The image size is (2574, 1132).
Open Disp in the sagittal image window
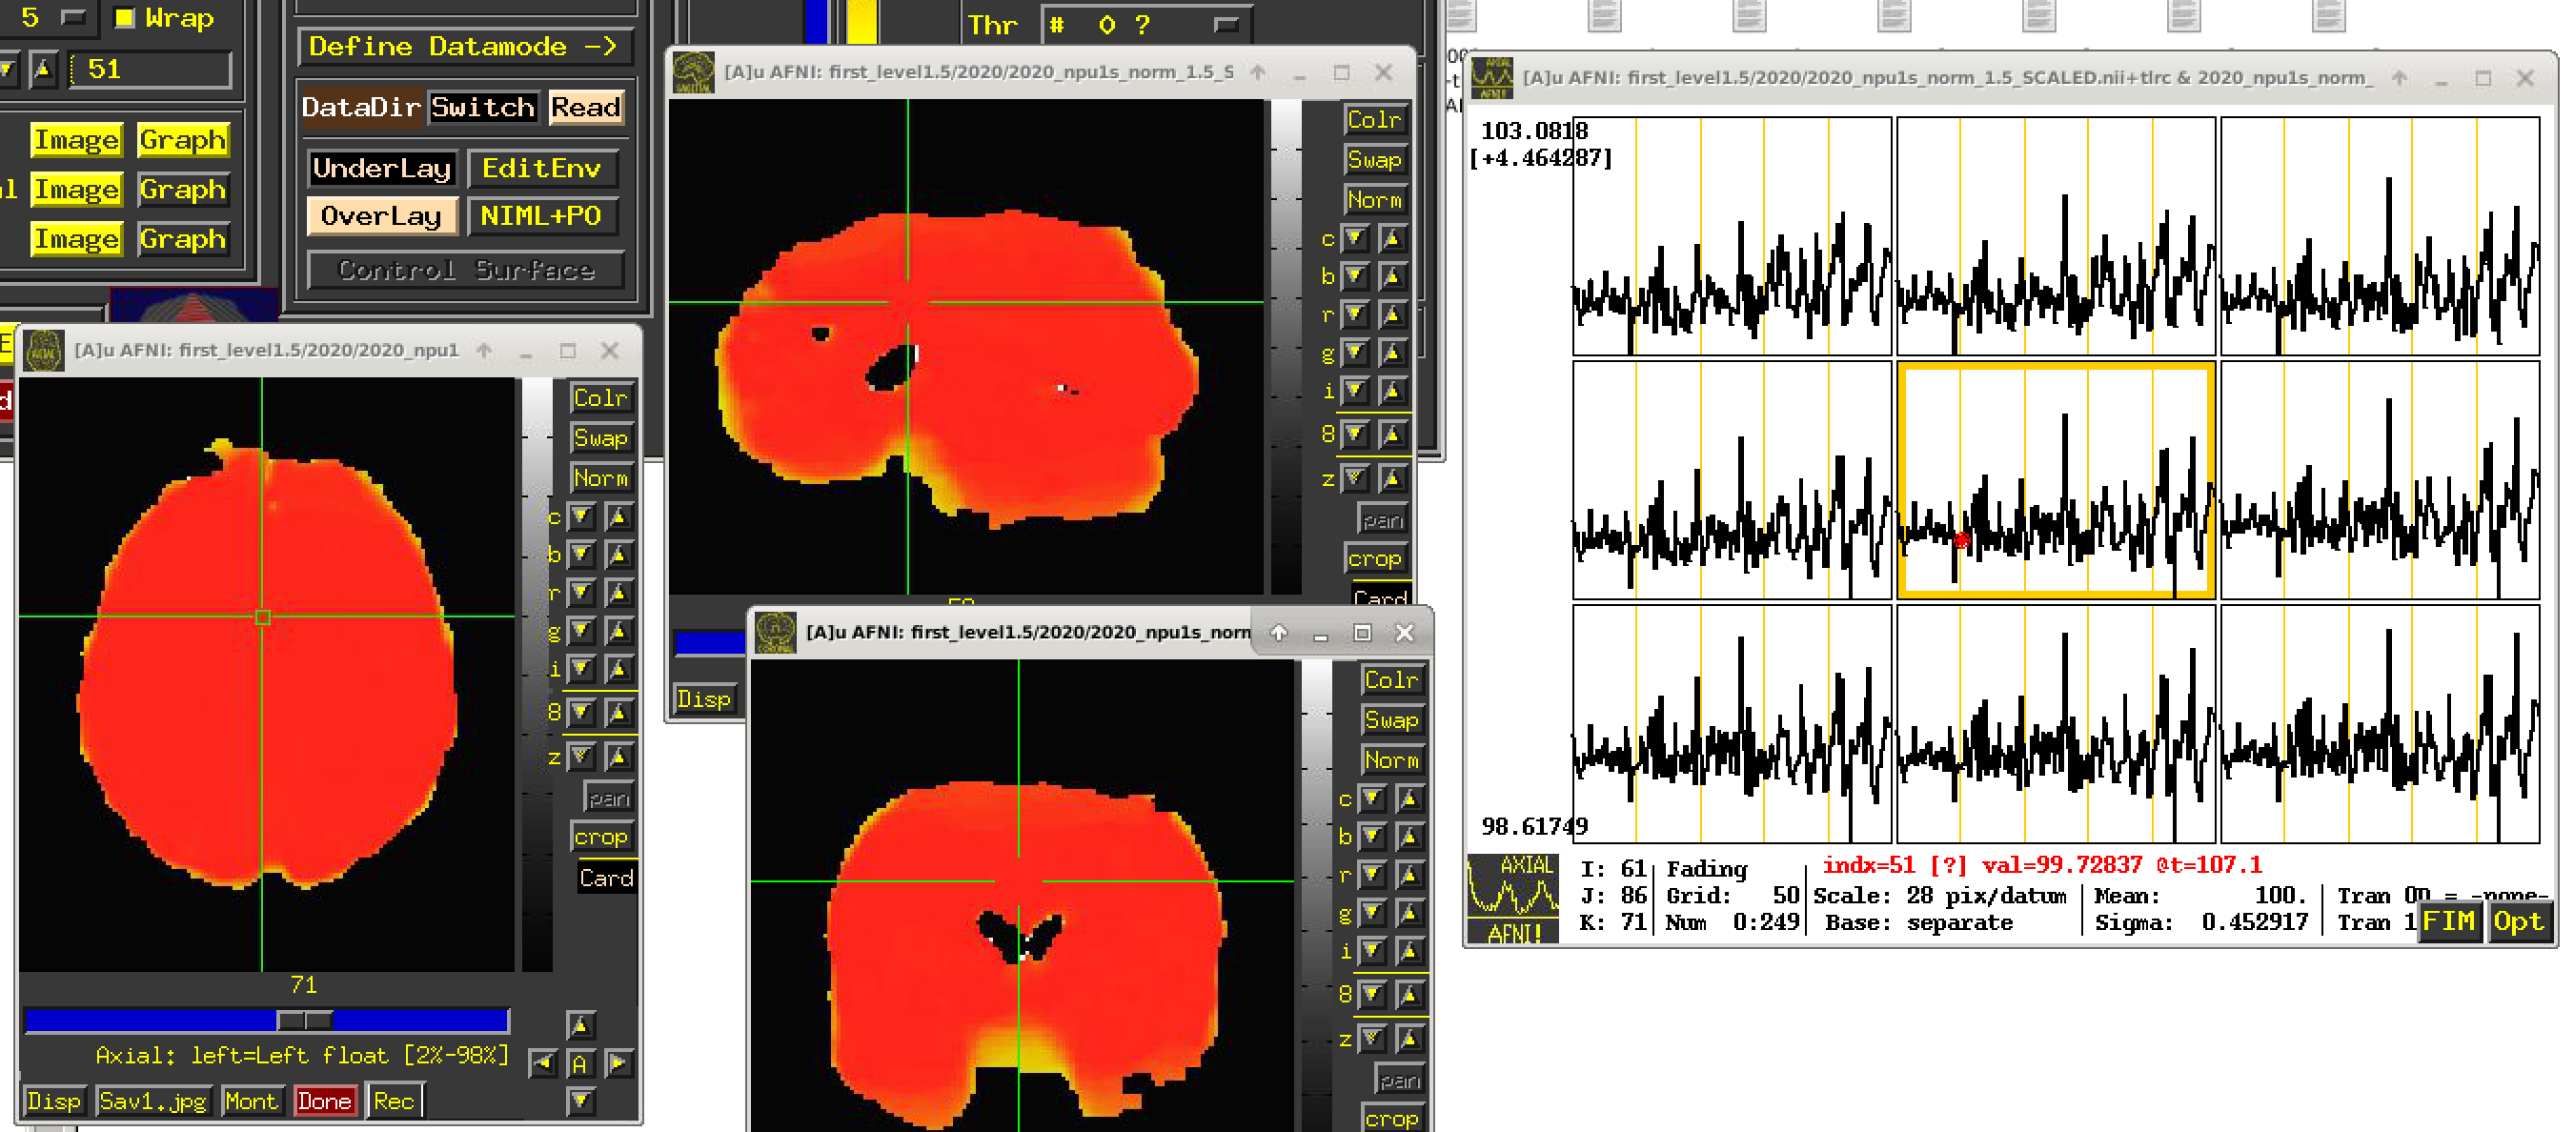point(703,698)
